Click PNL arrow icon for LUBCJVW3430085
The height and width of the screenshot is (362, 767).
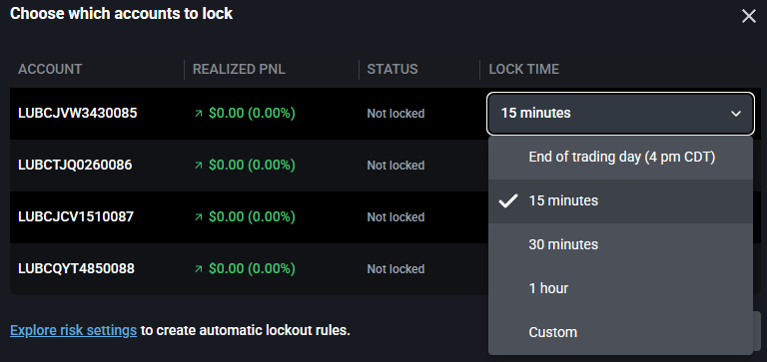point(198,114)
